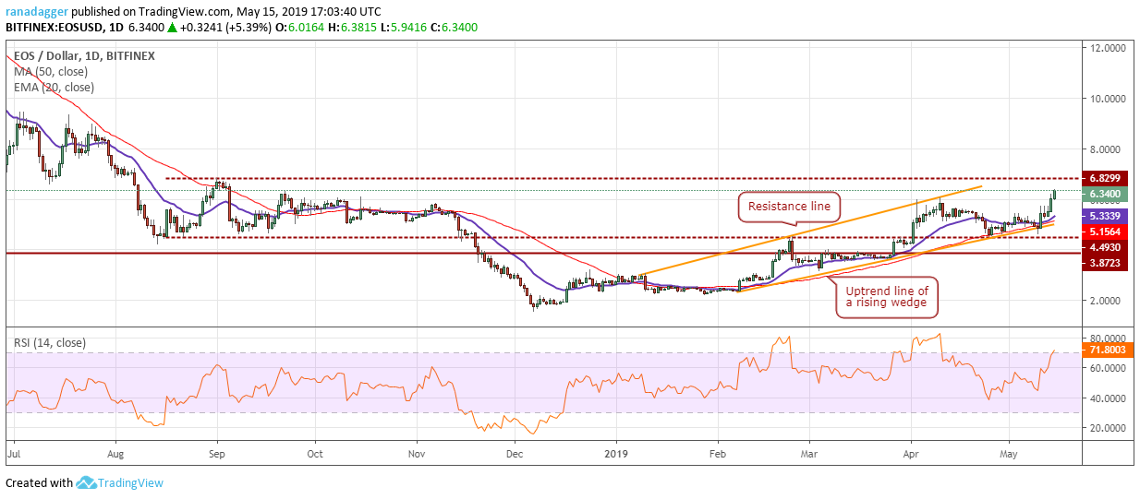This screenshot has width=1140, height=499.
Task: Click the 5.1564 red MA price label
Action: (x=1107, y=232)
